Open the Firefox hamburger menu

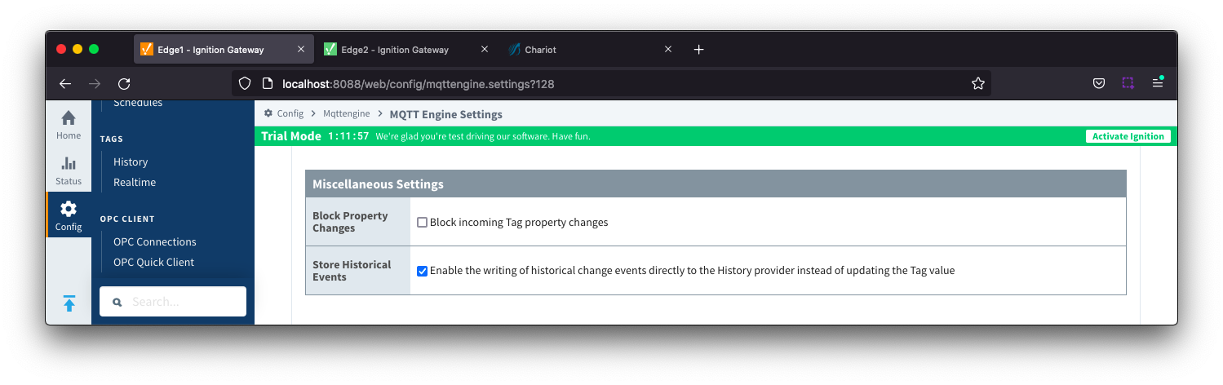click(x=1157, y=83)
